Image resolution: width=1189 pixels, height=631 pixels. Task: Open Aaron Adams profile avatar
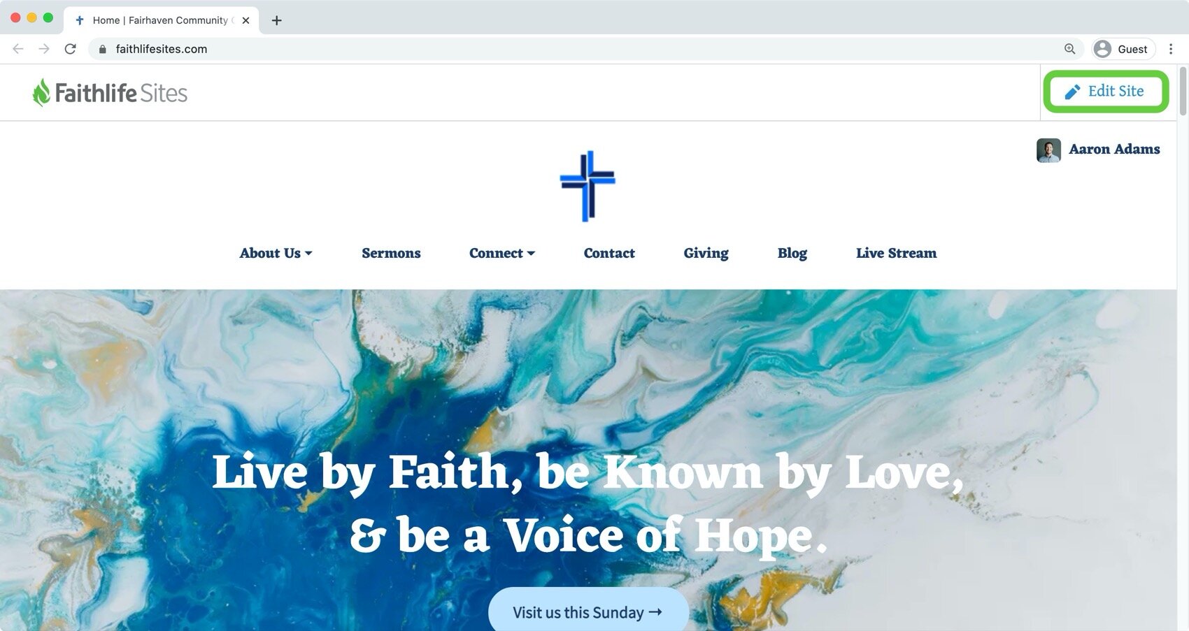(1048, 150)
